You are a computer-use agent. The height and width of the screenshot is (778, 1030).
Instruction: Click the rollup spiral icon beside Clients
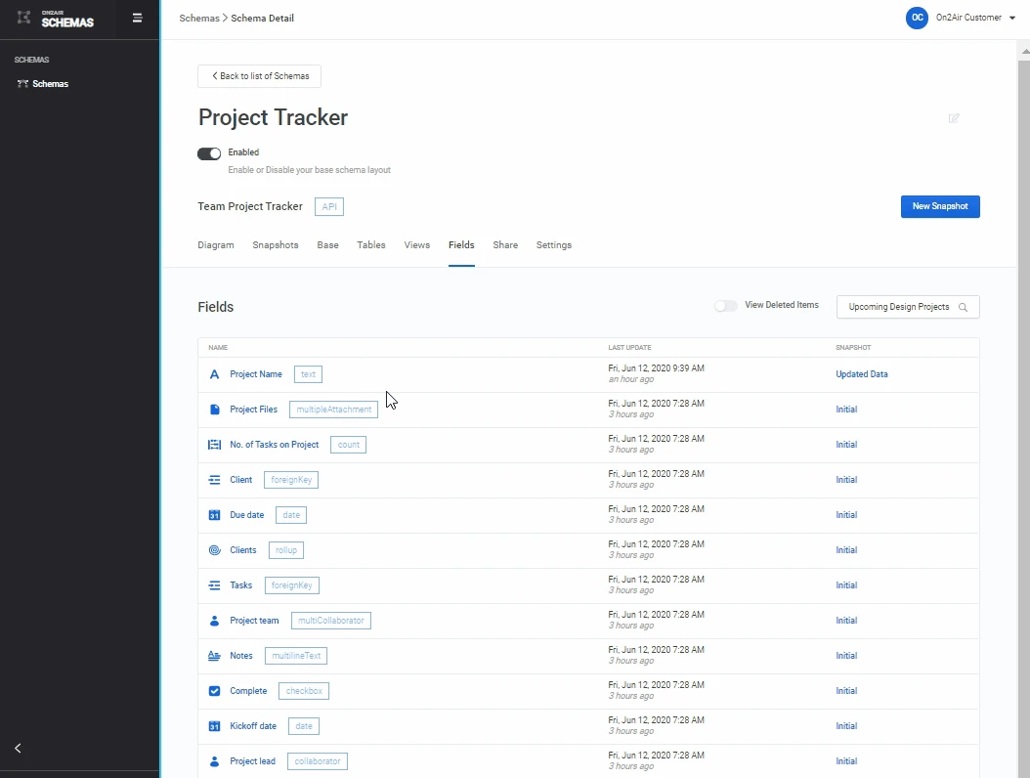pyautogui.click(x=215, y=550)
